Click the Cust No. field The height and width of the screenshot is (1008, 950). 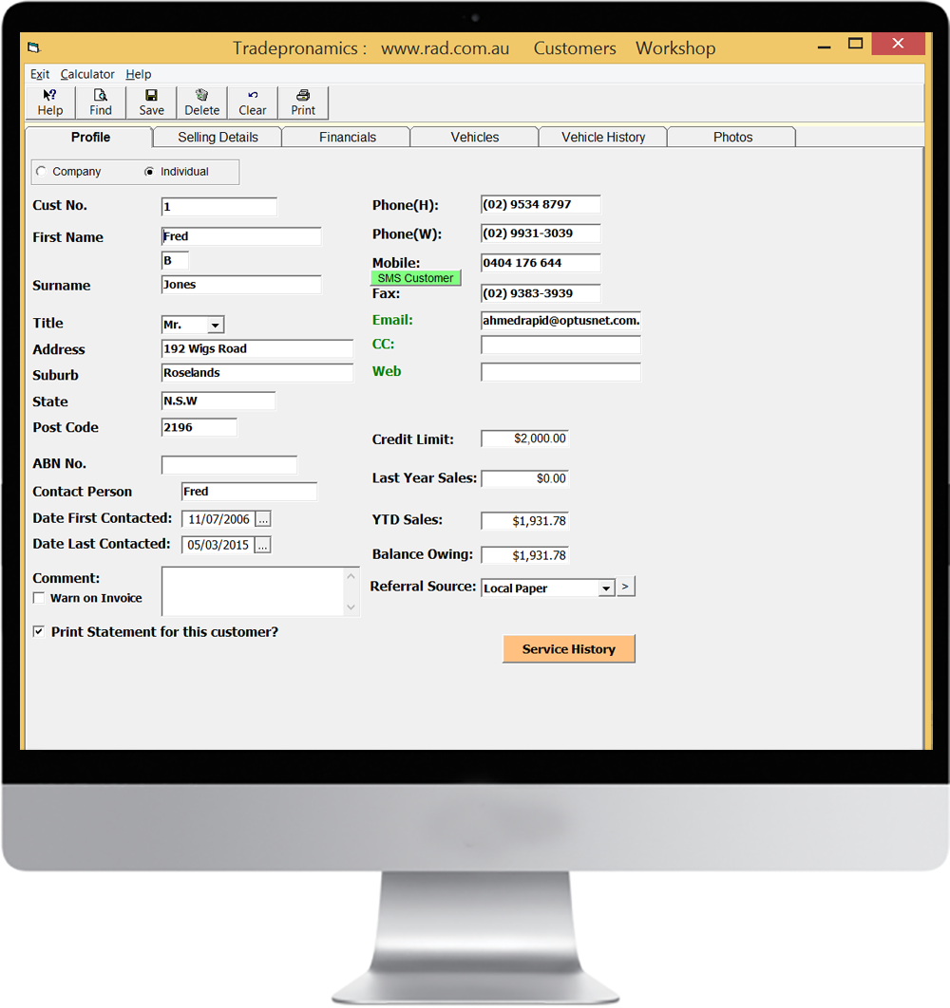tap(218, 206)
